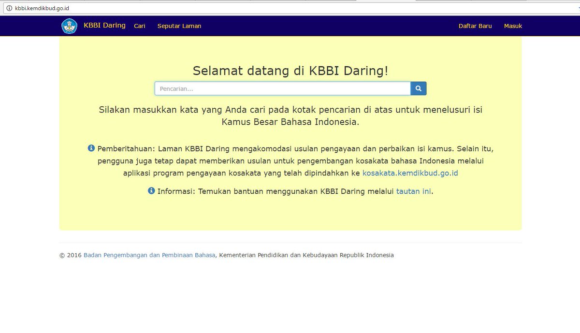Viewport: 580px width, 333px height.
Task: Open Badan Pengembangan dan Pembinaan Bahasa link
Action: (x=149, y=255)
